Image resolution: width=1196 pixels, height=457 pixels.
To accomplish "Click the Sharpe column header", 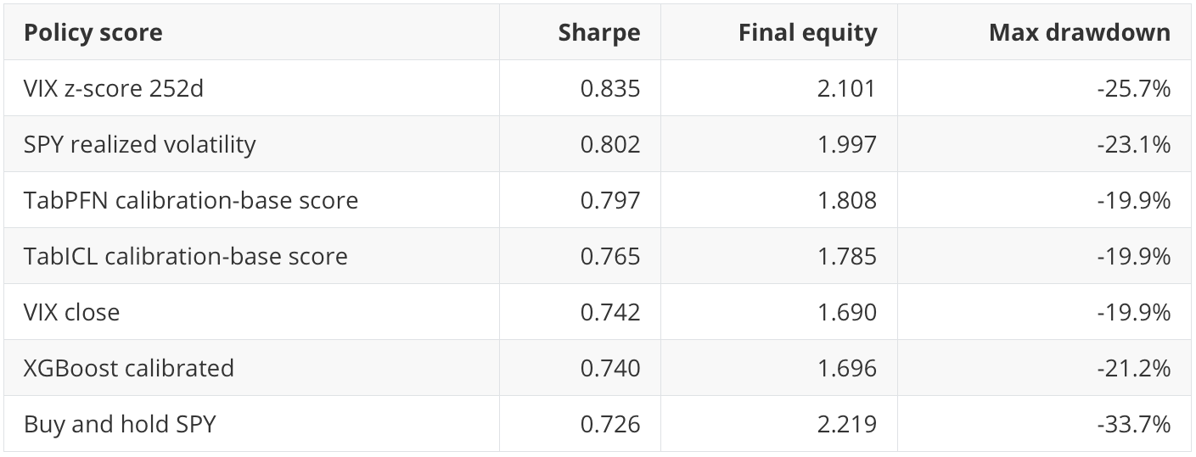I will (599, 33).
